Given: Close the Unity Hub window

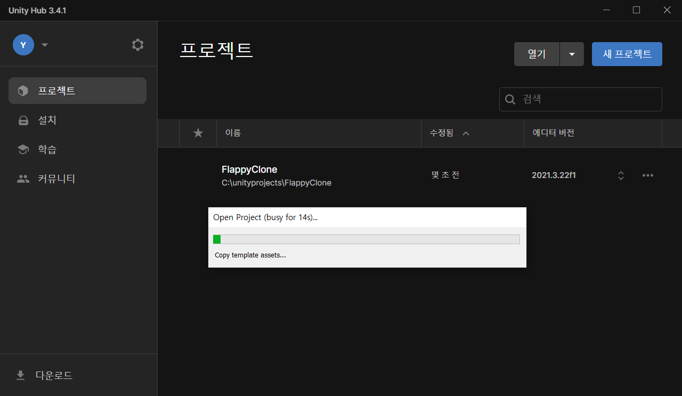Looking at the screenshot, I should point(667,10).
